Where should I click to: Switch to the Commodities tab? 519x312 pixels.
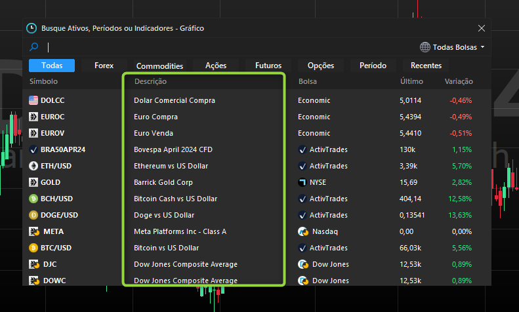pyautogui.click(x=159, y=66)
